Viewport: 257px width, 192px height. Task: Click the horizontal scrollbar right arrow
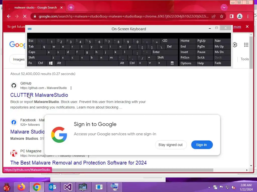click(247, 170)
